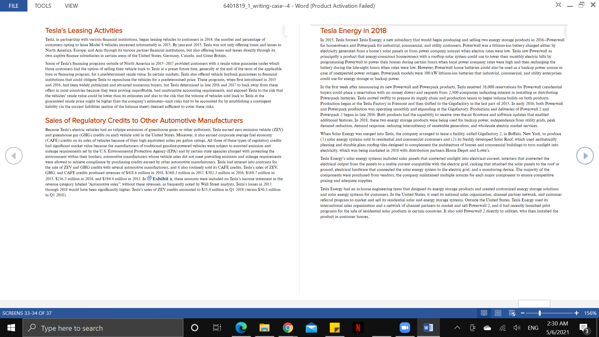This screenshot has height=337, width=599.
Task: Open the ENG language switcher
Action: [x=533, y=328]
